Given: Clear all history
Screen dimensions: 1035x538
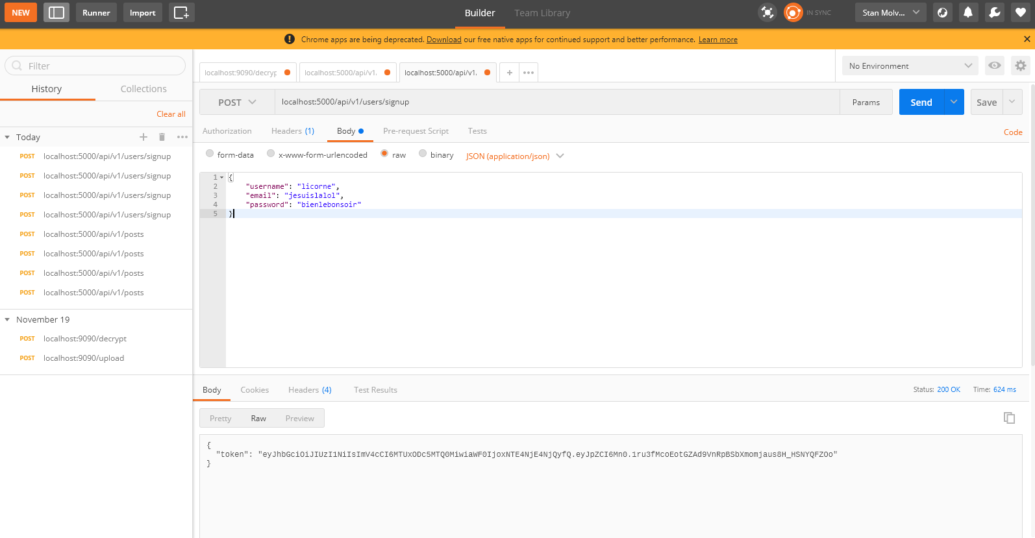Looking at the screenshot, I should pyautogui.click(x=171, y=114).
